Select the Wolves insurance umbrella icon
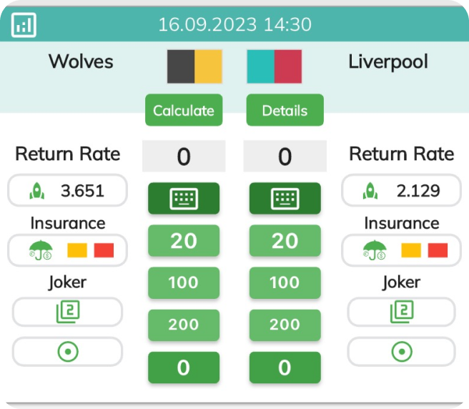Viewport: 469px width, 409px height. [41, 250]
